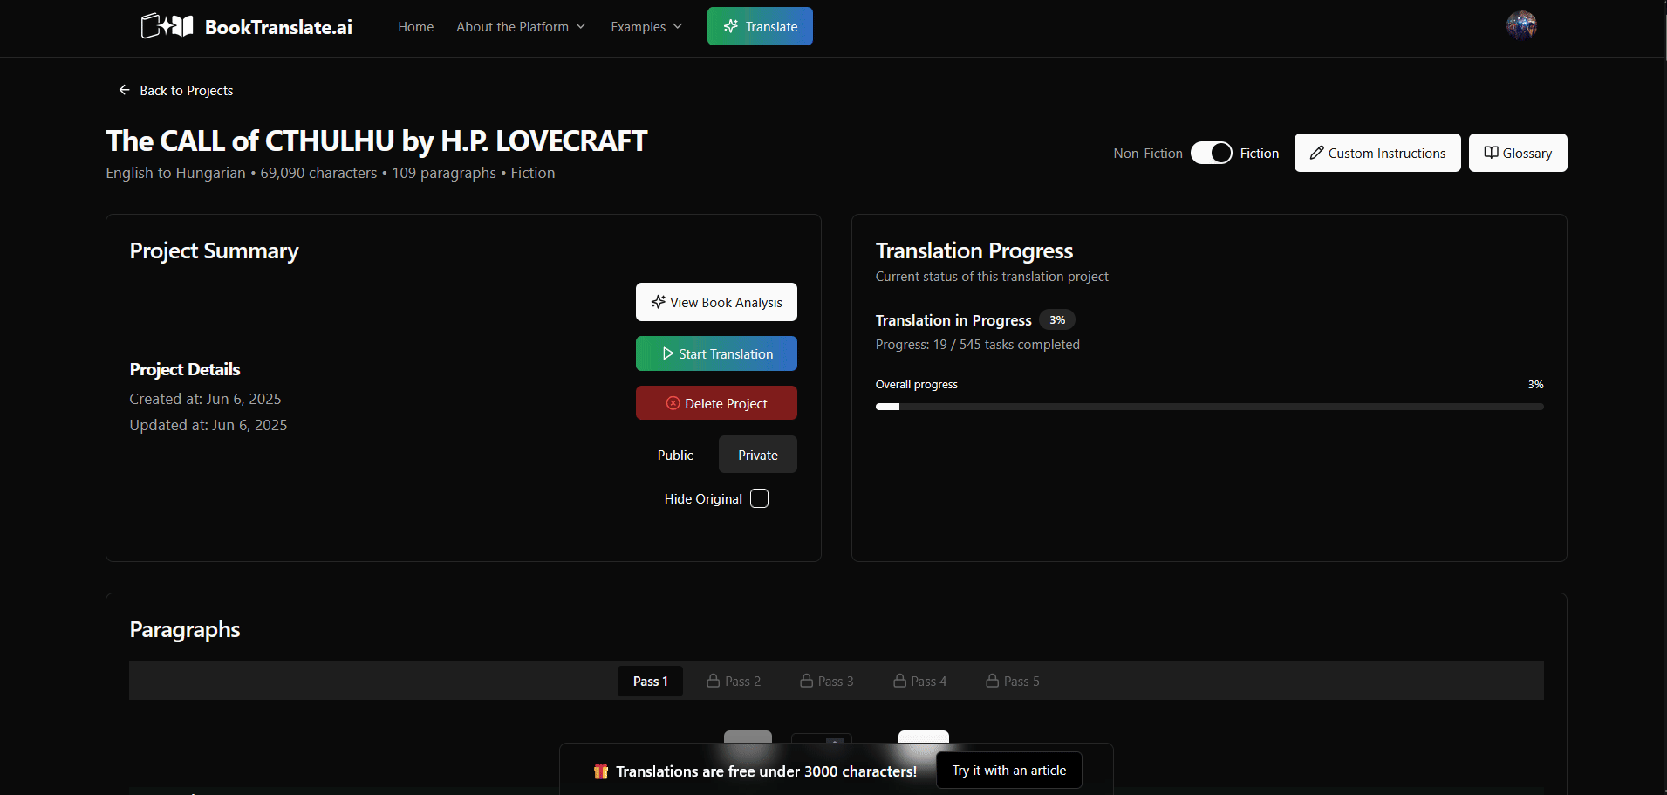Click the overall progress bar
The height and width of the screenshot is (795, 1667).
tap(1209, 407)
